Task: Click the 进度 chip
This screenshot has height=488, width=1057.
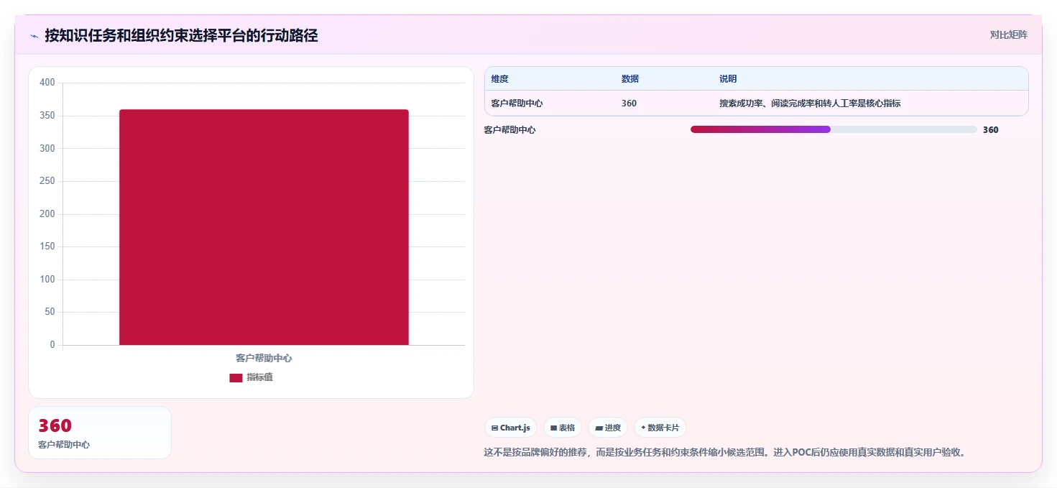Action: 608,428
